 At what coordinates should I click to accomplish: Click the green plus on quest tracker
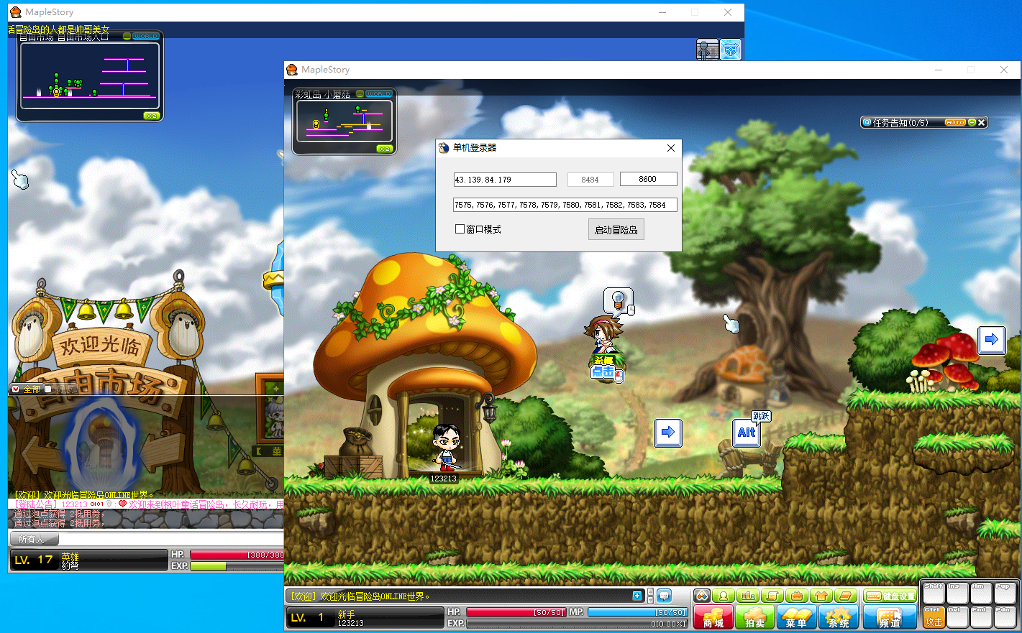click(x=972, y=123)
